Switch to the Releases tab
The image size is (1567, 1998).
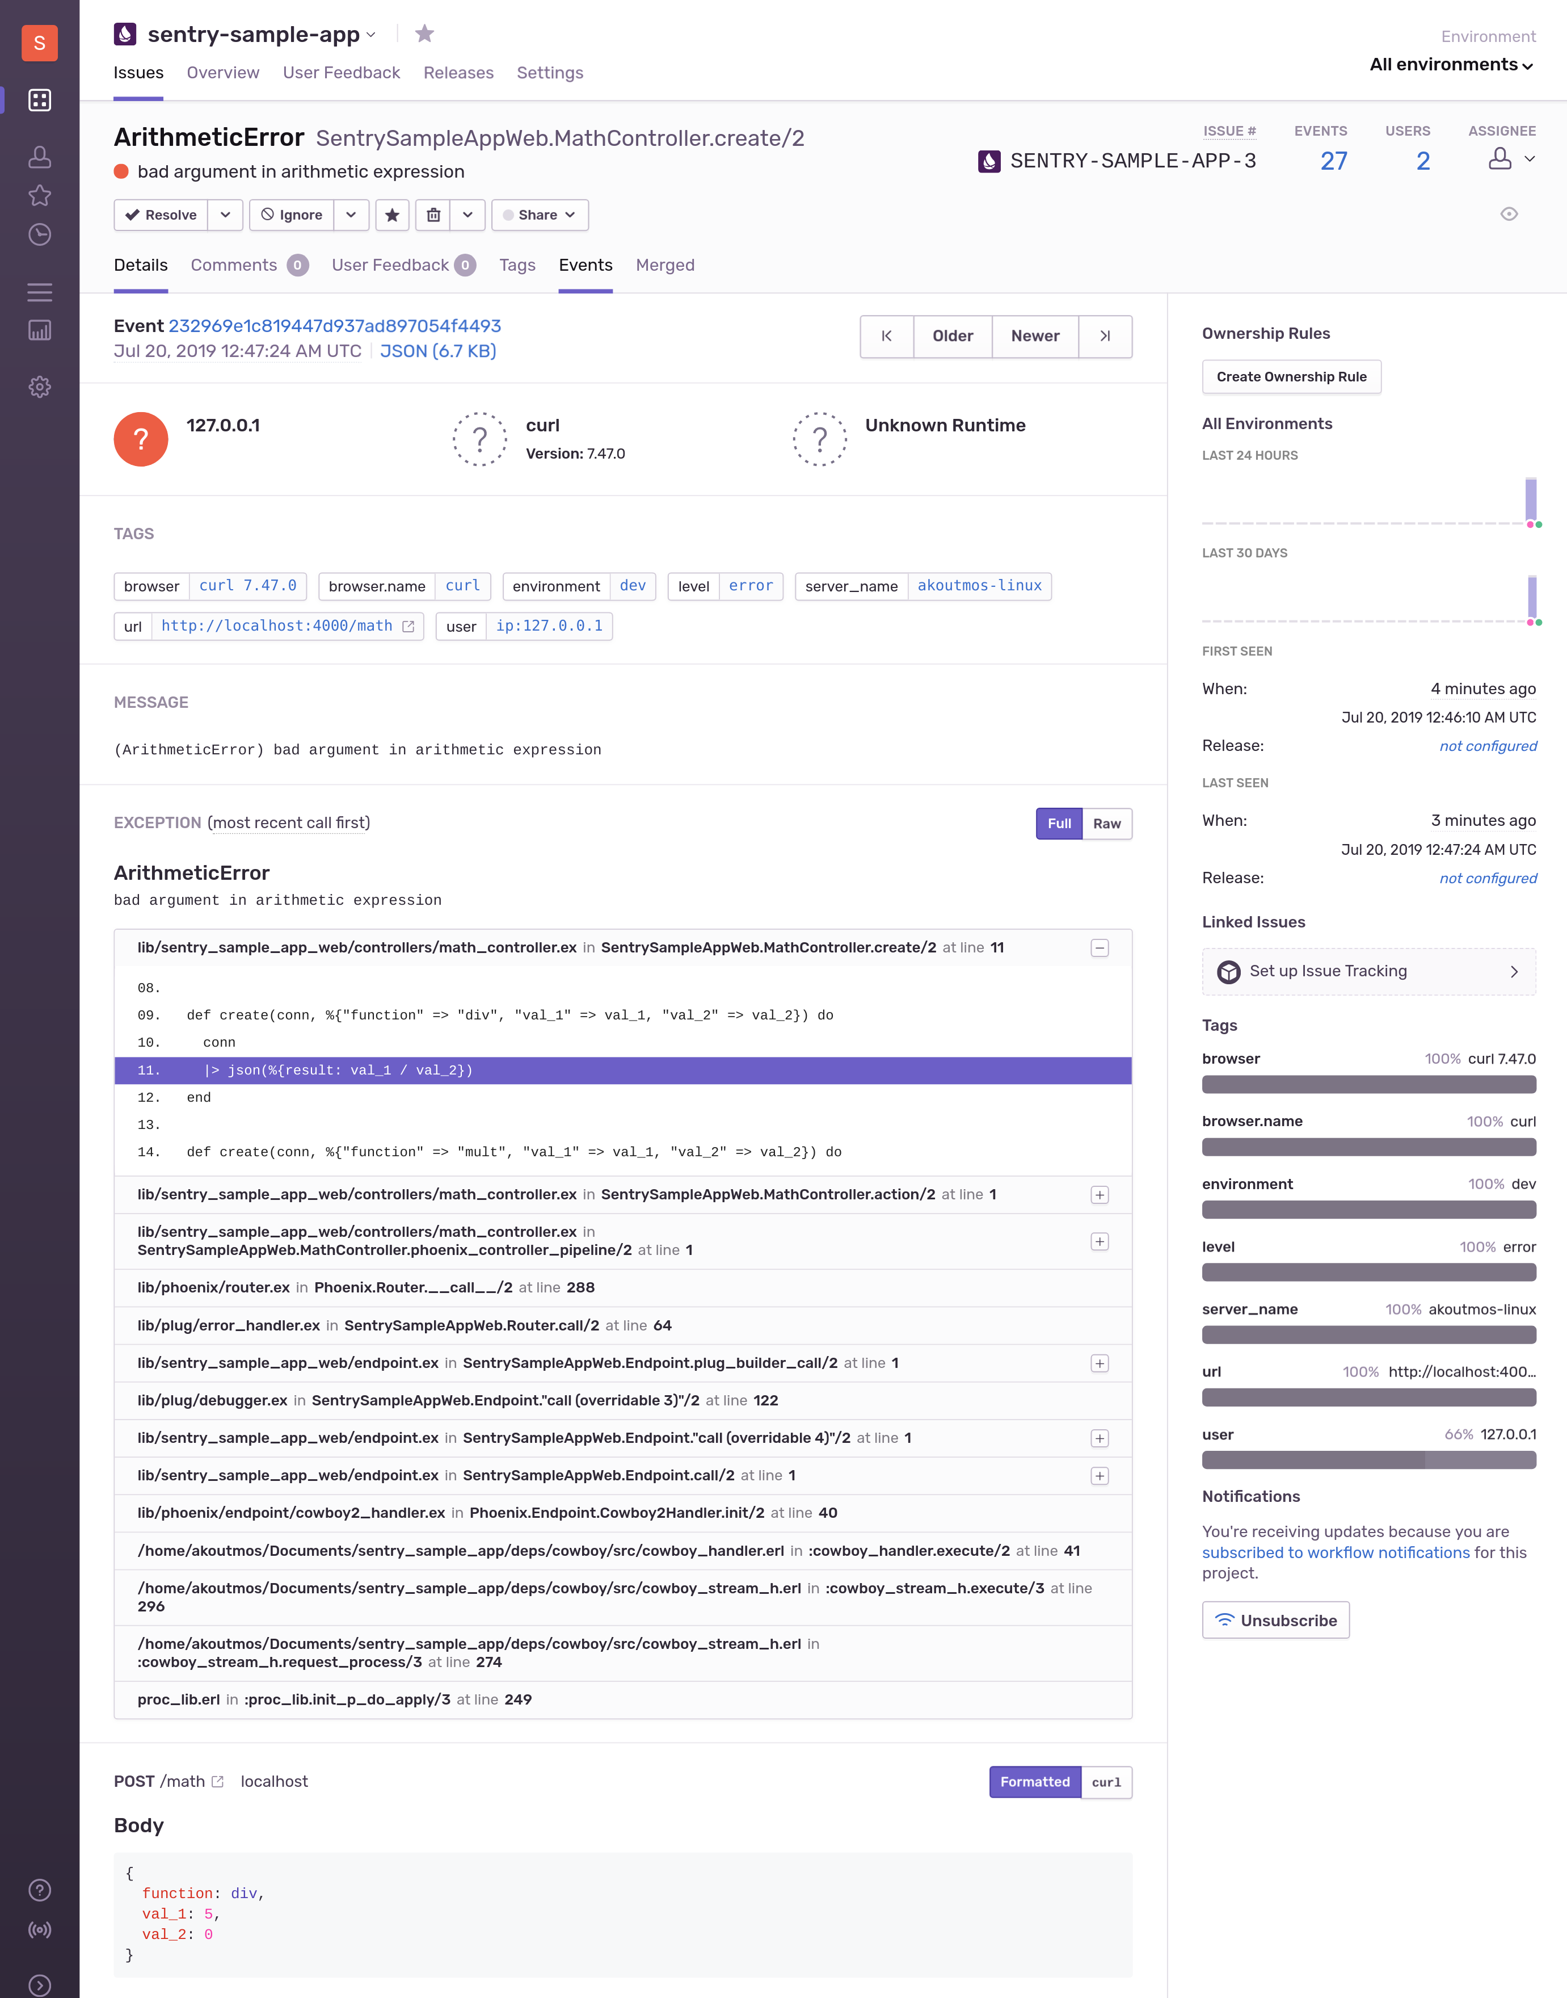tap(459, 73)
